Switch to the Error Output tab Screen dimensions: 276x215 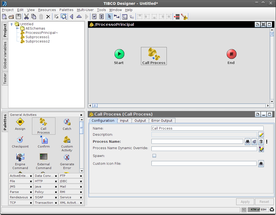pyautogui.click(x=162, y=121)
